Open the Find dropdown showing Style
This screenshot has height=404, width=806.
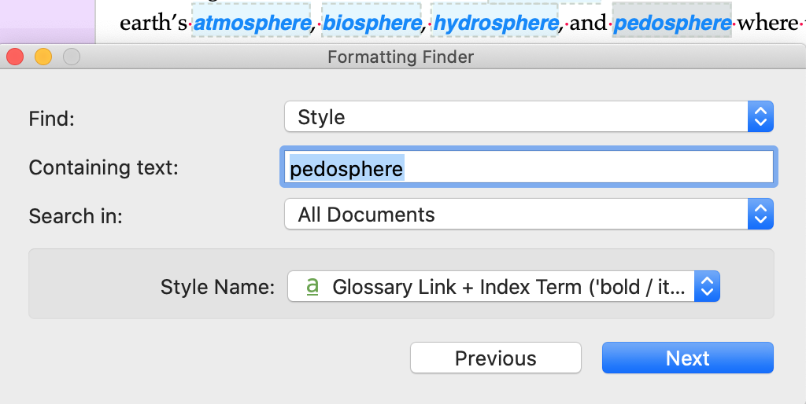tap(529, 116)
